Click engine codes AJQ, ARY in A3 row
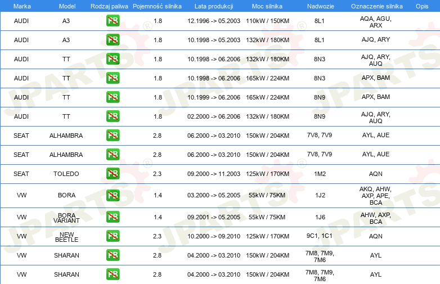Image resolution: width=440 pixels, height=284 pixels. tap(376, 39)
